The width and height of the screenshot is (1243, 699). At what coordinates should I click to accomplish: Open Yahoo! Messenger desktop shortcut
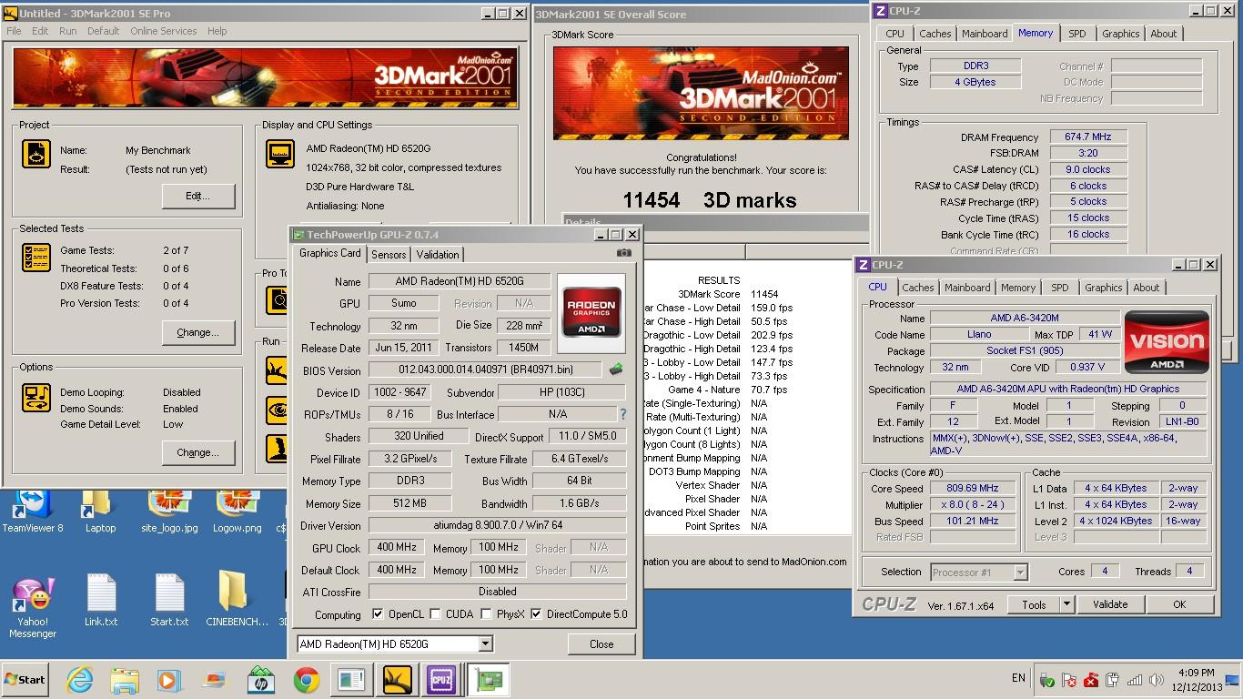pos(33,607)
